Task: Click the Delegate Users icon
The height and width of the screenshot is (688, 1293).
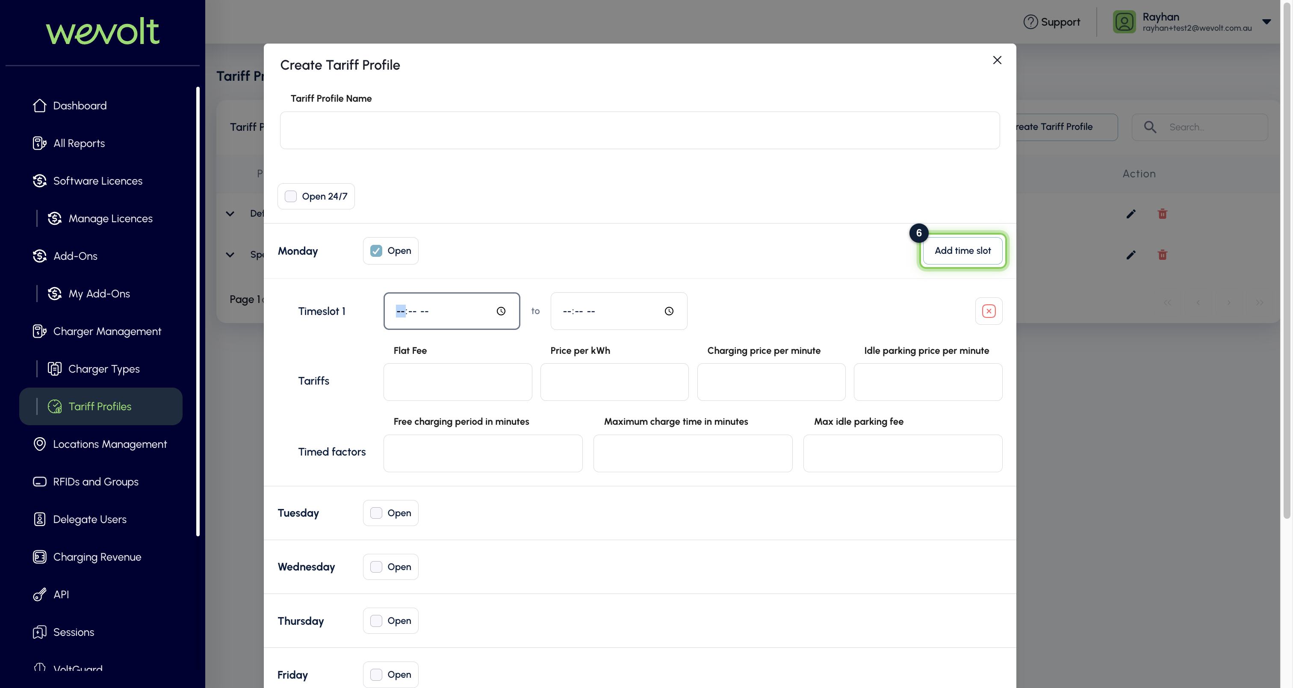Action: pyautogui.click(x=39, y=519)
